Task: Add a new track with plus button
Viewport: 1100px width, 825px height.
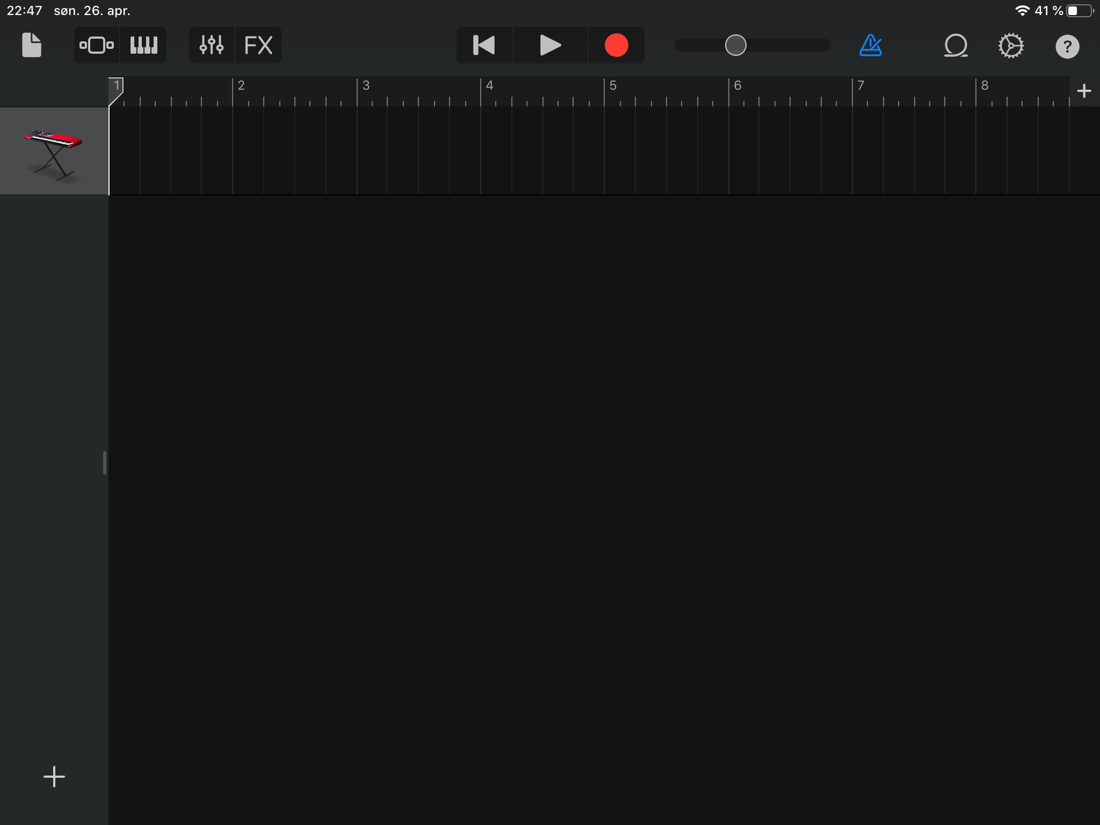Action: [x=54, y=777]
